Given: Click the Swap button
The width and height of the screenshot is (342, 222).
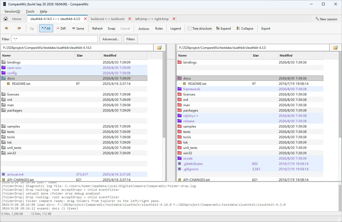Looking at the screenshot, I should [112, 28].
